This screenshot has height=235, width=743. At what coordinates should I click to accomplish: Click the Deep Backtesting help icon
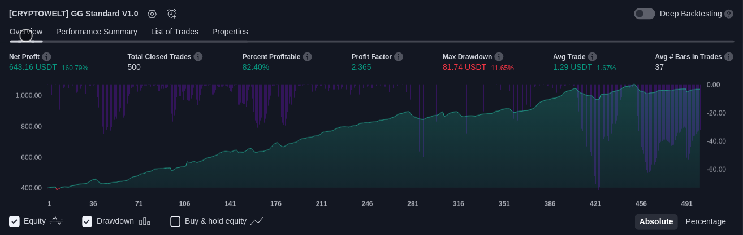[729, 14]
